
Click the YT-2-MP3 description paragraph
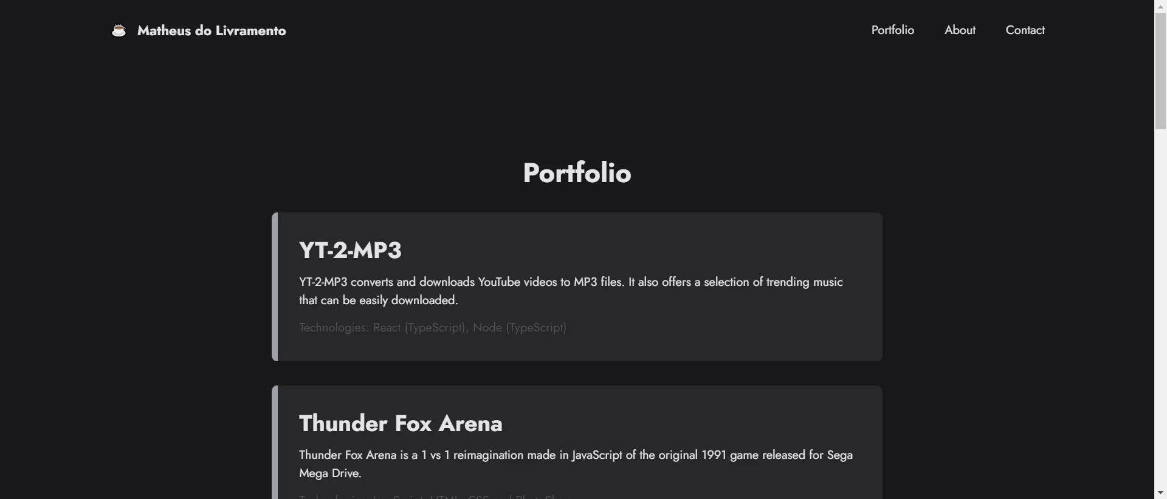click(571, 291)
